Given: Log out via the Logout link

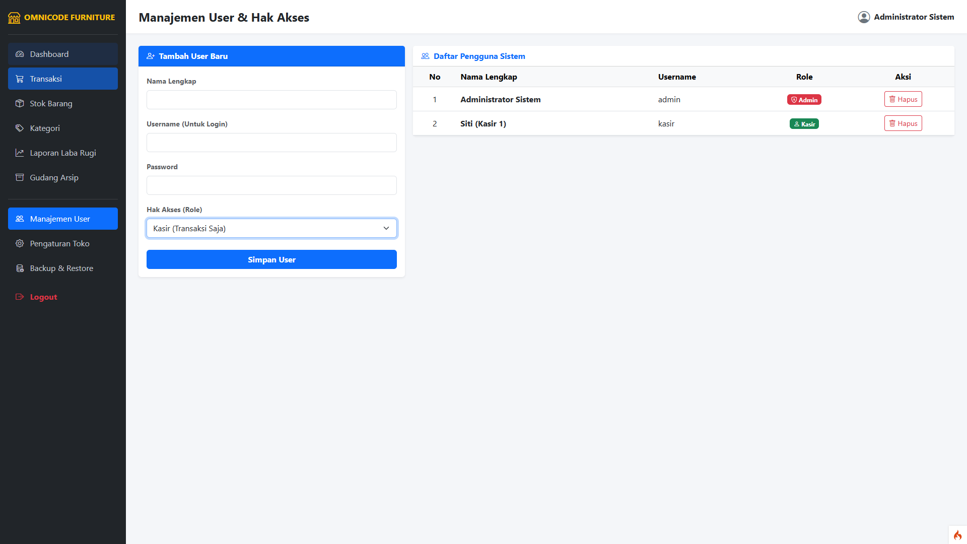Looking at the screenshot, I should pyautogui.click(x=43, y=297).
